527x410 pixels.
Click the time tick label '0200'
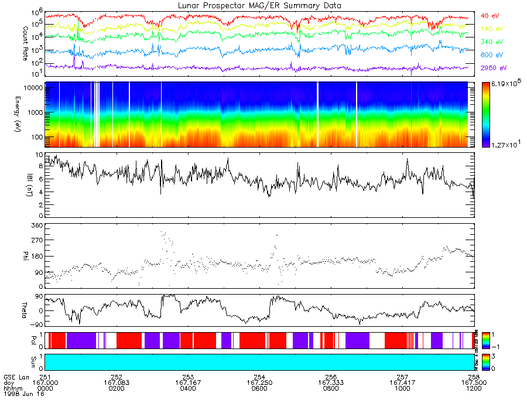[x=117, y=388]
